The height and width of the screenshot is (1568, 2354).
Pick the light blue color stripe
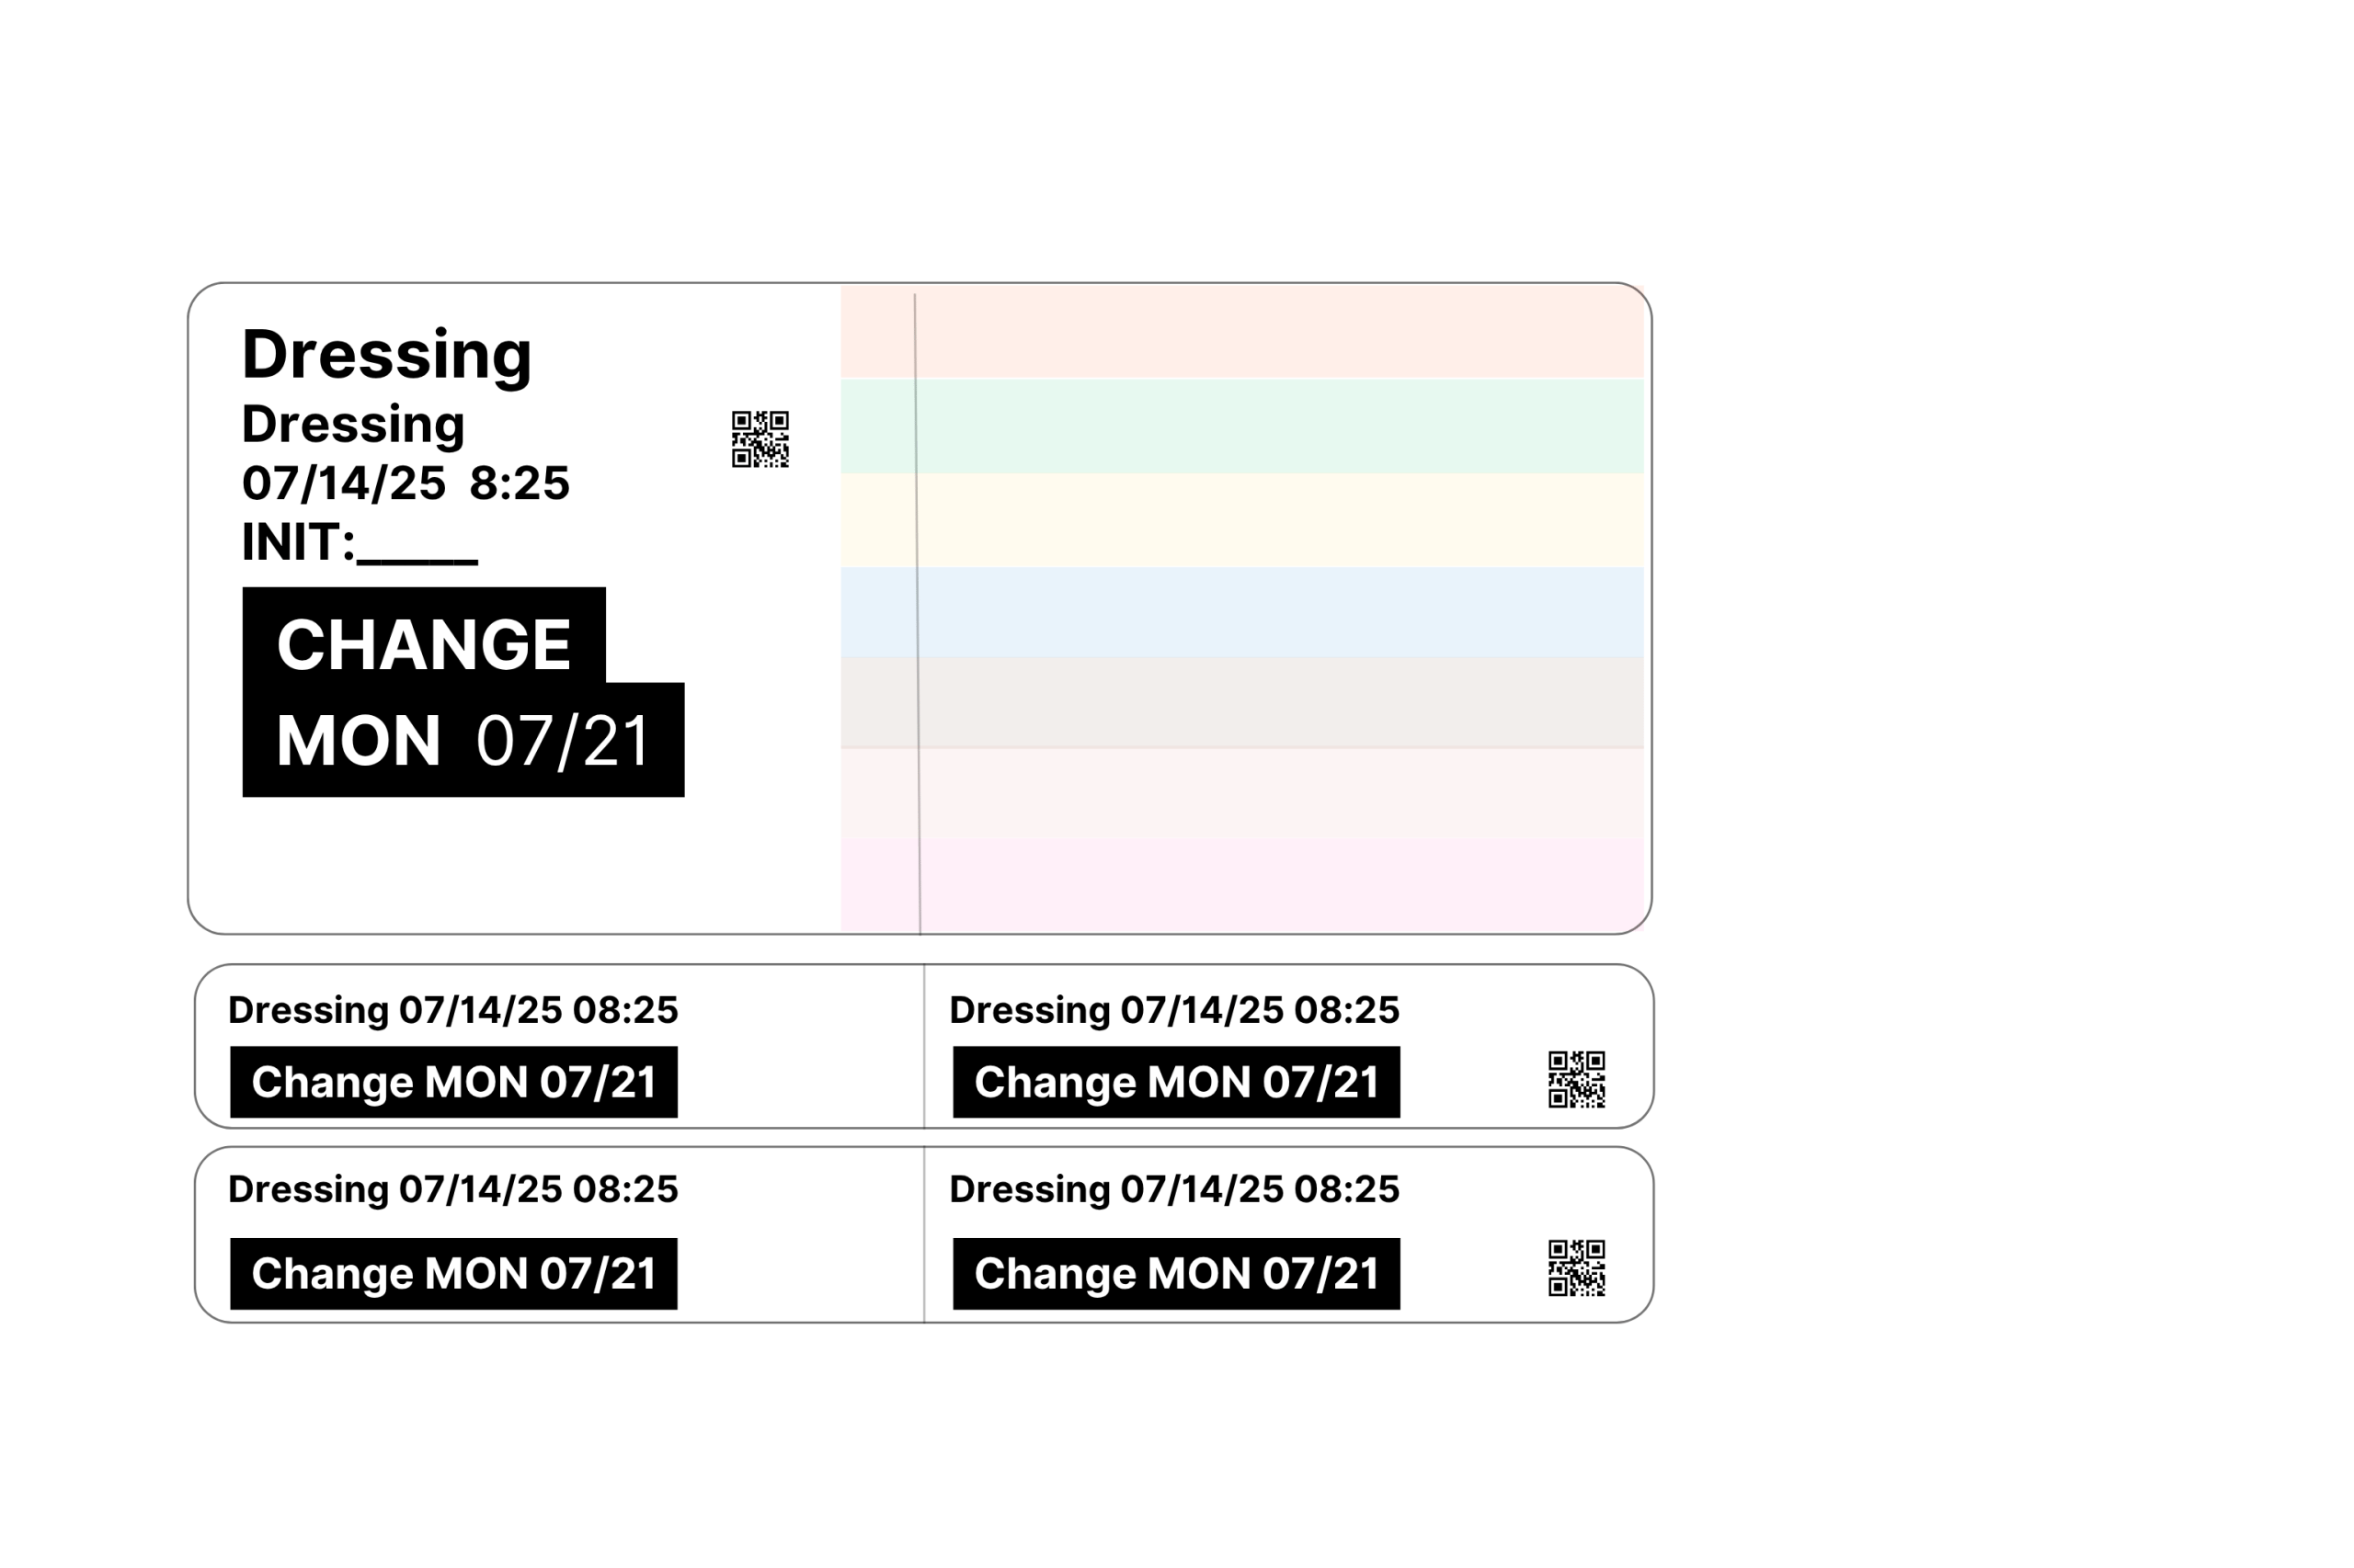(1241, 612)
